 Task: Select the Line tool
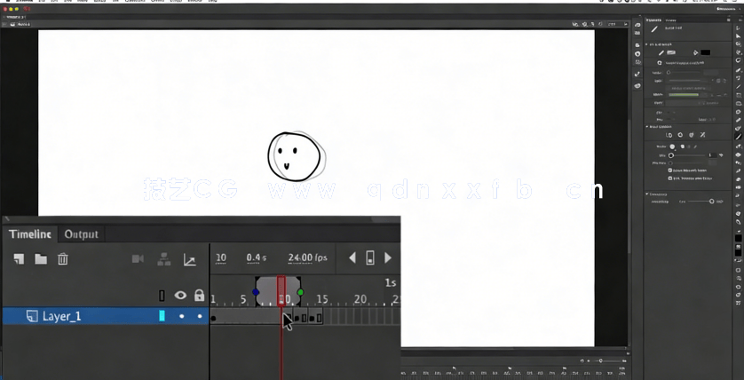pos(739,86)
